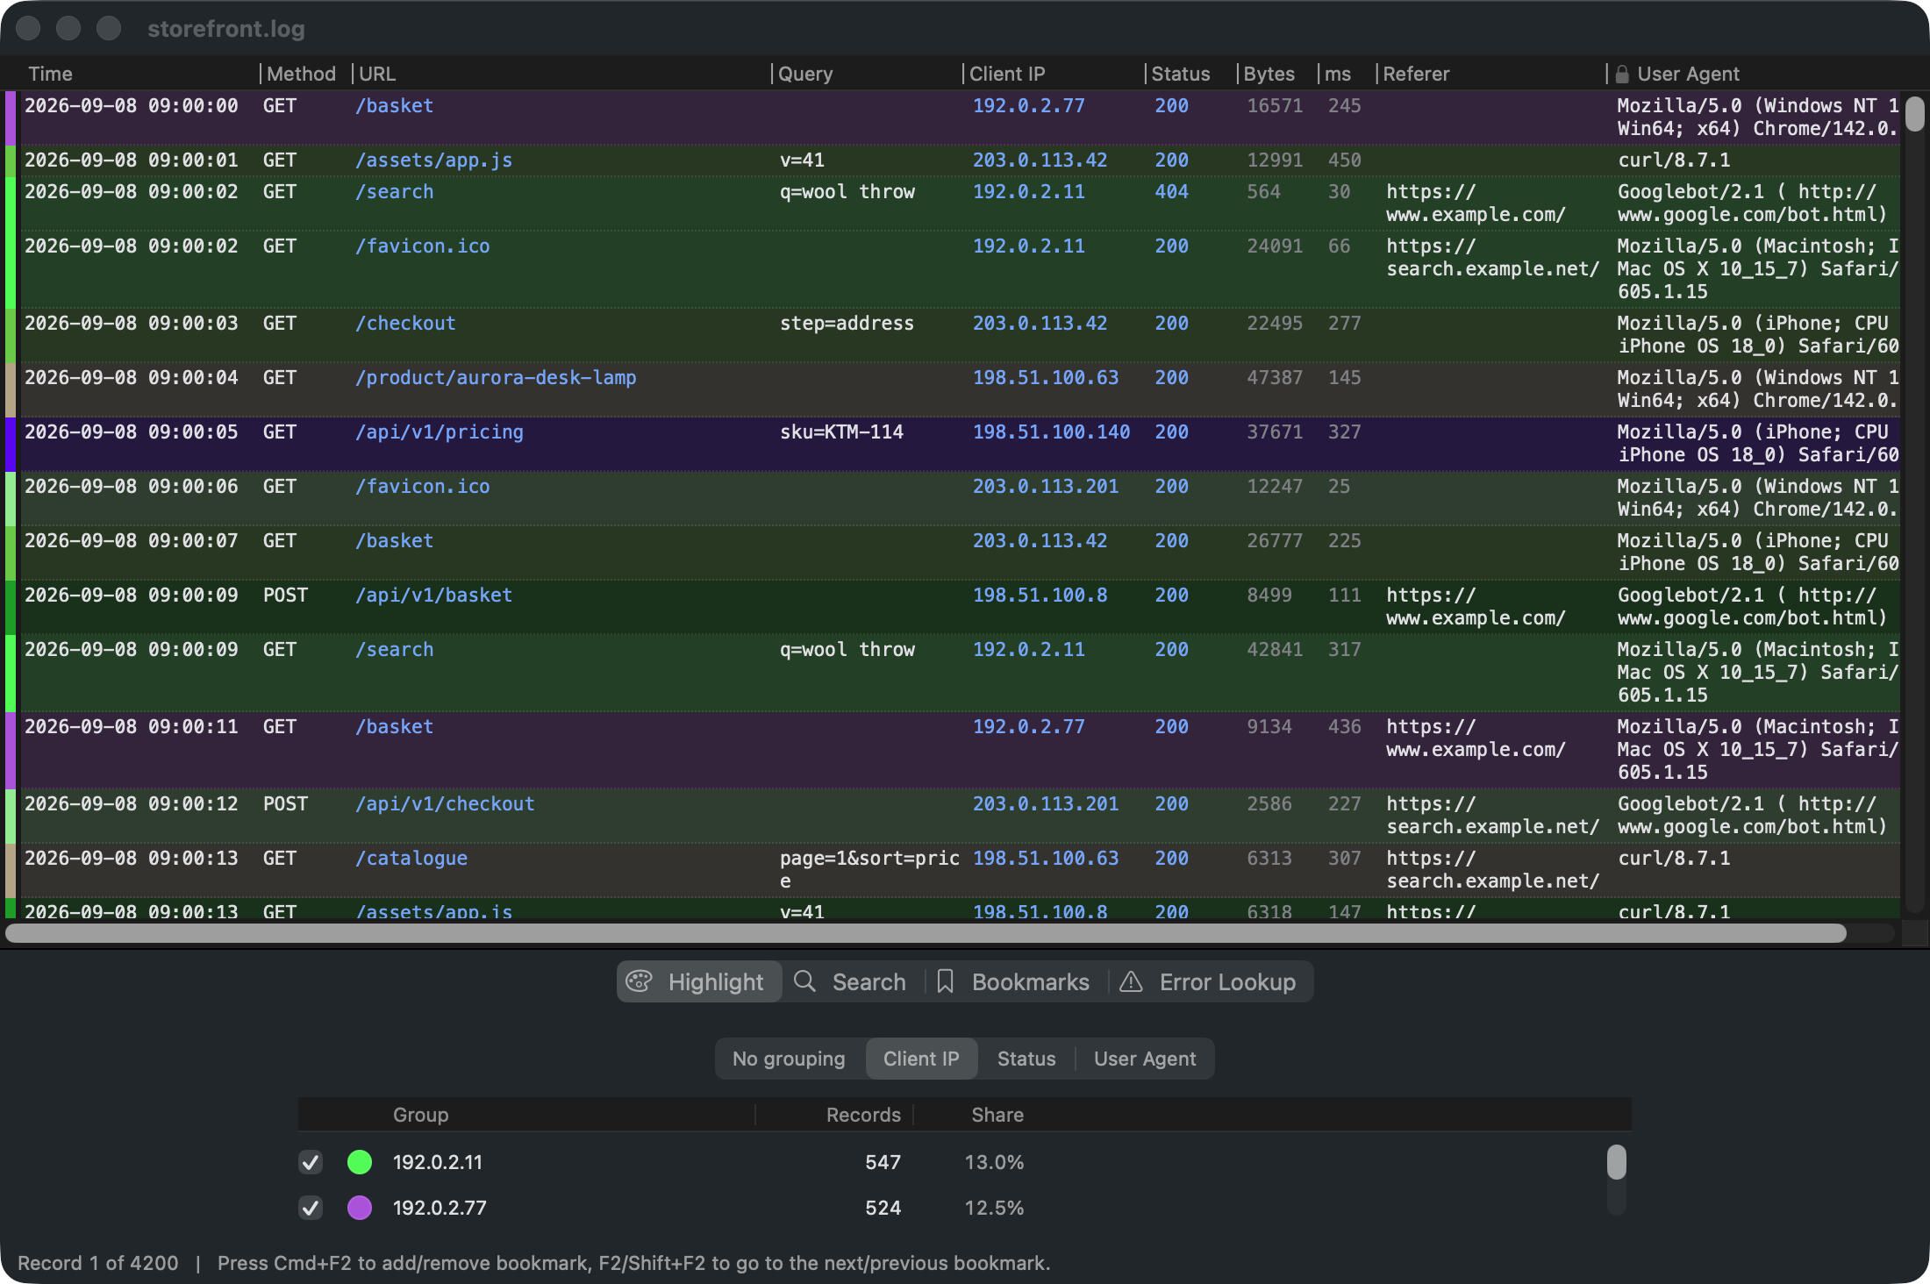Click the Share header in groups table
The image size is (1930, 1284).
click(997, 1115)
